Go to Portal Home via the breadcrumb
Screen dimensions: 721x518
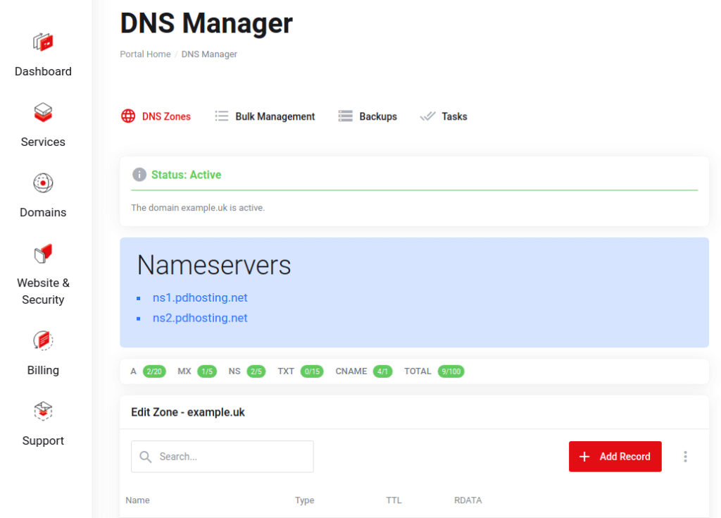click(x=145, y=54)
